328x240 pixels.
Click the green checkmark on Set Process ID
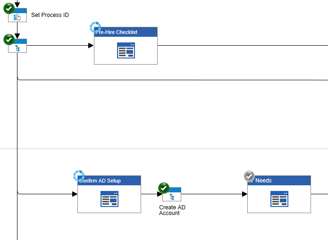[x=8, y=8]
